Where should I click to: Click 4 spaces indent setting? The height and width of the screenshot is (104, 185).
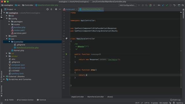154,103
